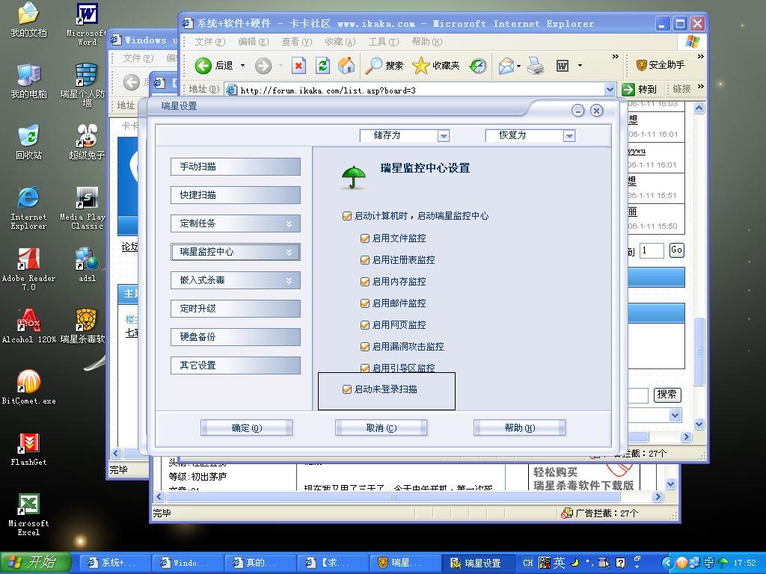Select 超级兔子 desktop icon
Viewport: 766px width, 574px height.
[x=87, y=142]
